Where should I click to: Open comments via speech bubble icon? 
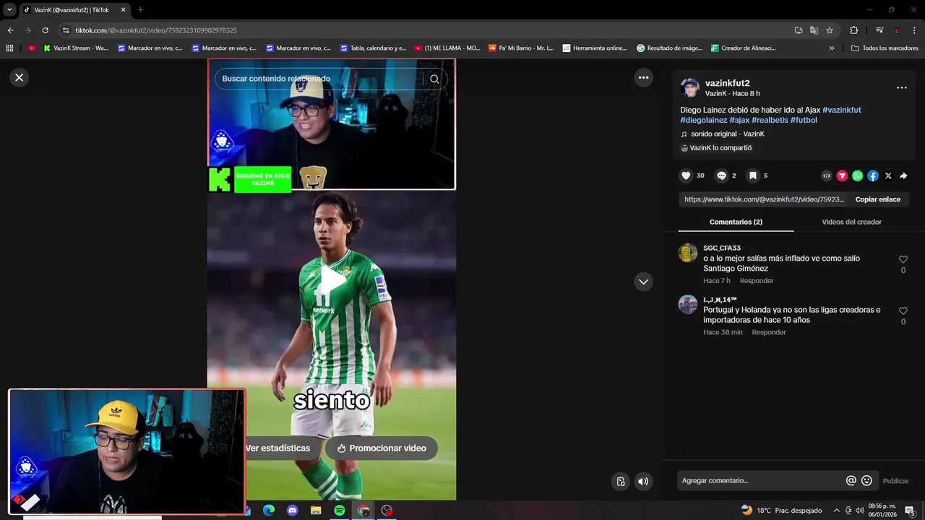pyautogui.click(x=721, y=175)
